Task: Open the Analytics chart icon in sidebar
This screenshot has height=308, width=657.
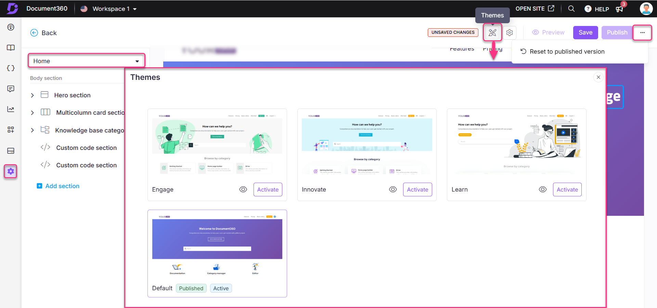Action: [11, 109]
